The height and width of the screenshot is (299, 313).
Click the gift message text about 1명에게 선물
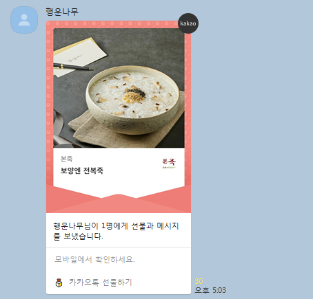(116, 231)
